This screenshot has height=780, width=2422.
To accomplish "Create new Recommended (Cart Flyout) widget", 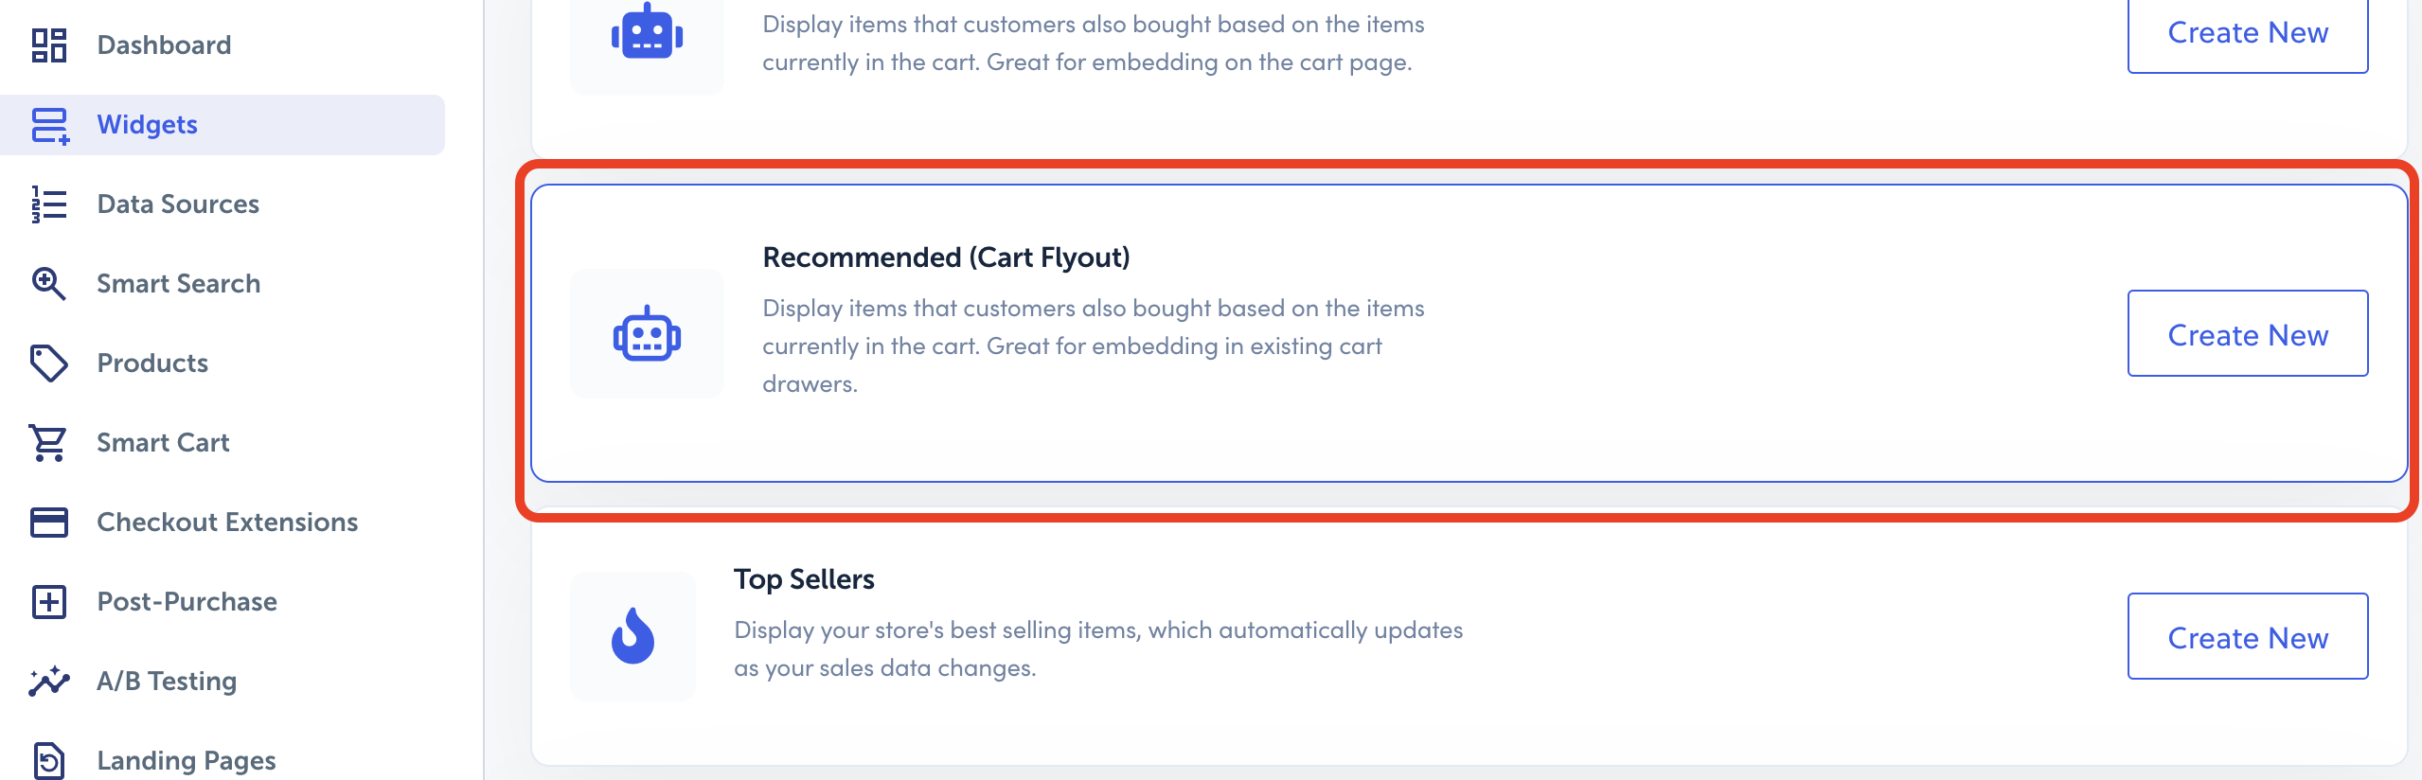I will (2247, 334).
